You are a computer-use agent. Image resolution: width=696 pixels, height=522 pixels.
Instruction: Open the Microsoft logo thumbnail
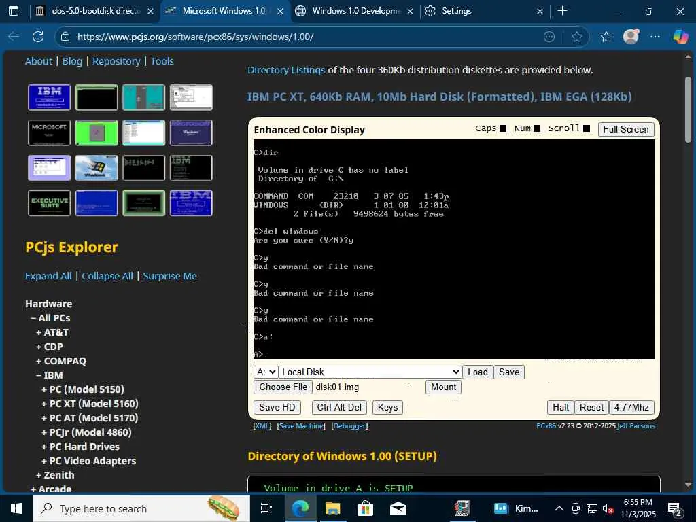(49, 133)
